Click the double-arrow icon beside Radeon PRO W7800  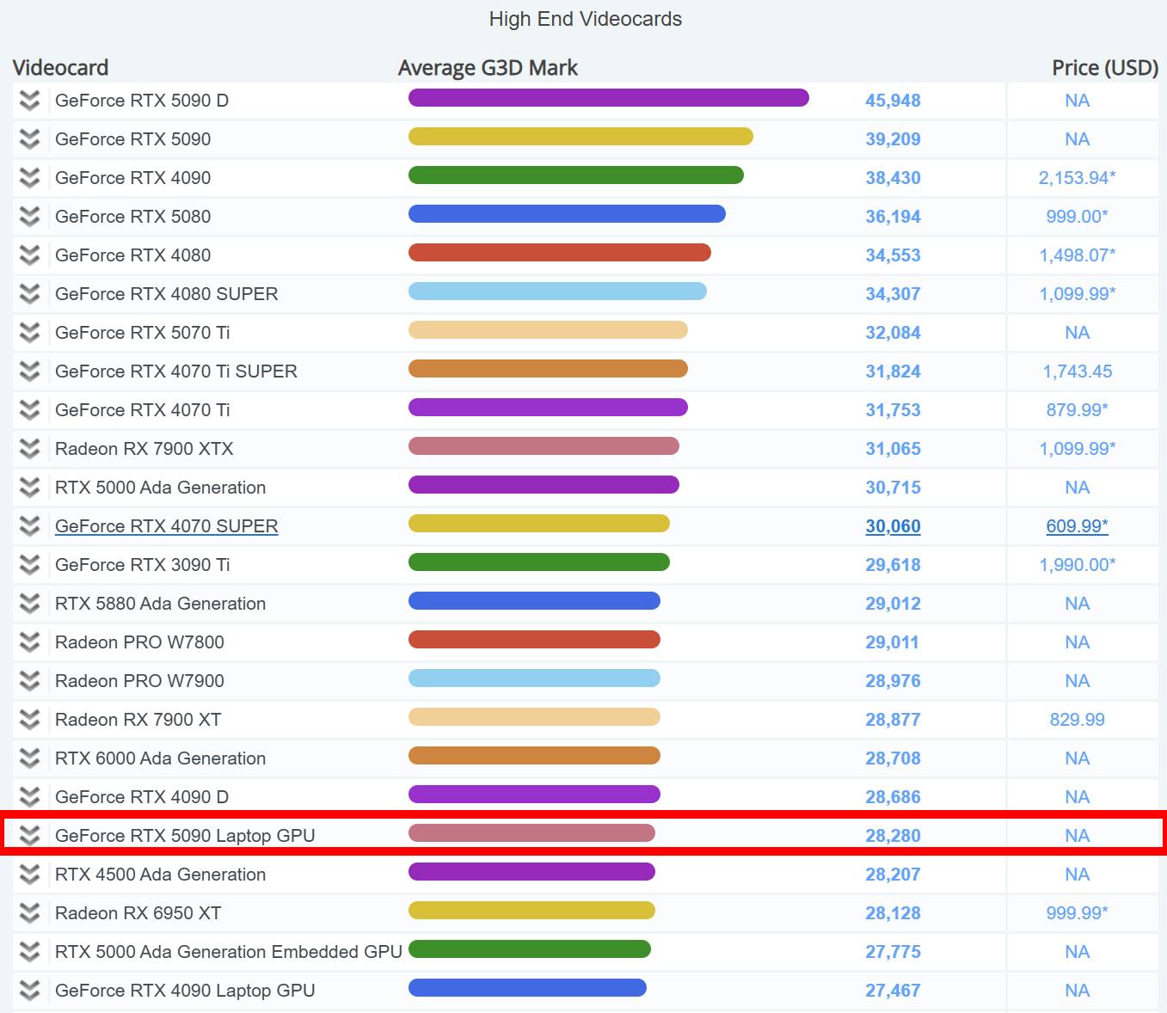tap(30, 642)
